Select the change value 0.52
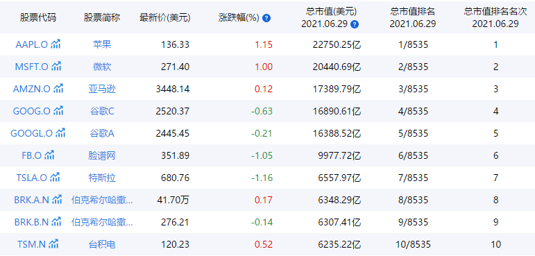Image resolution: width=535 pixels, height=256 pixels. click(264, 244)
